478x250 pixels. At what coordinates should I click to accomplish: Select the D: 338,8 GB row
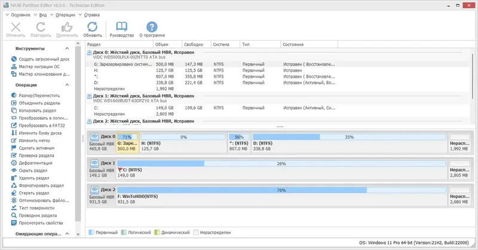pyautogui.click(x=277, y=83)
